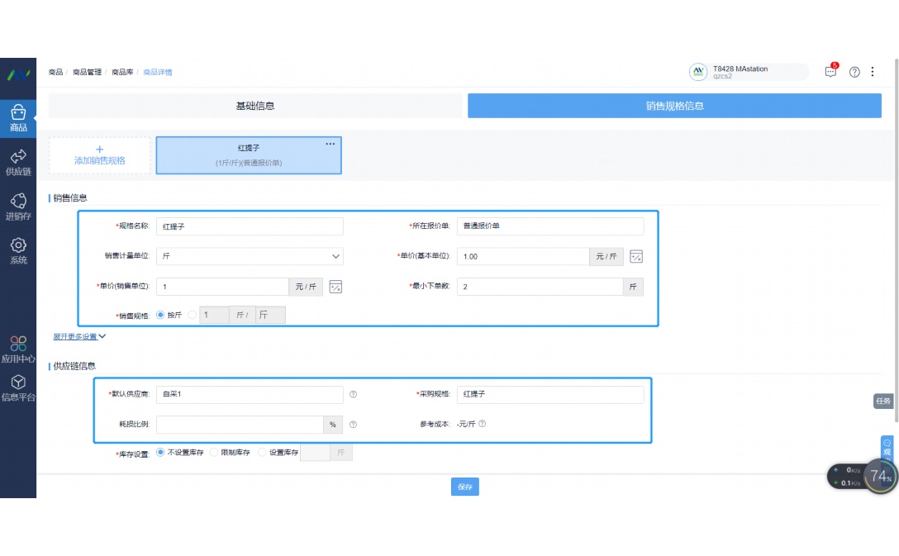The height and width of the screenshot is (556, 899).
Task: Click 添加销售规格 to add a sales spec
Action: coord(99,154)
